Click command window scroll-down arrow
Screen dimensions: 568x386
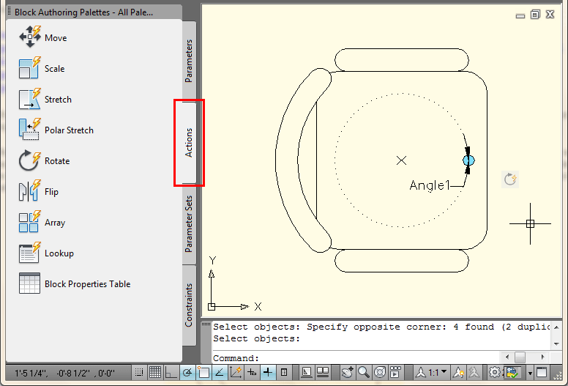click(556, 344)
